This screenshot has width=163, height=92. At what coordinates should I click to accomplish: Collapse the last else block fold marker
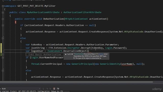pos(3,71)
